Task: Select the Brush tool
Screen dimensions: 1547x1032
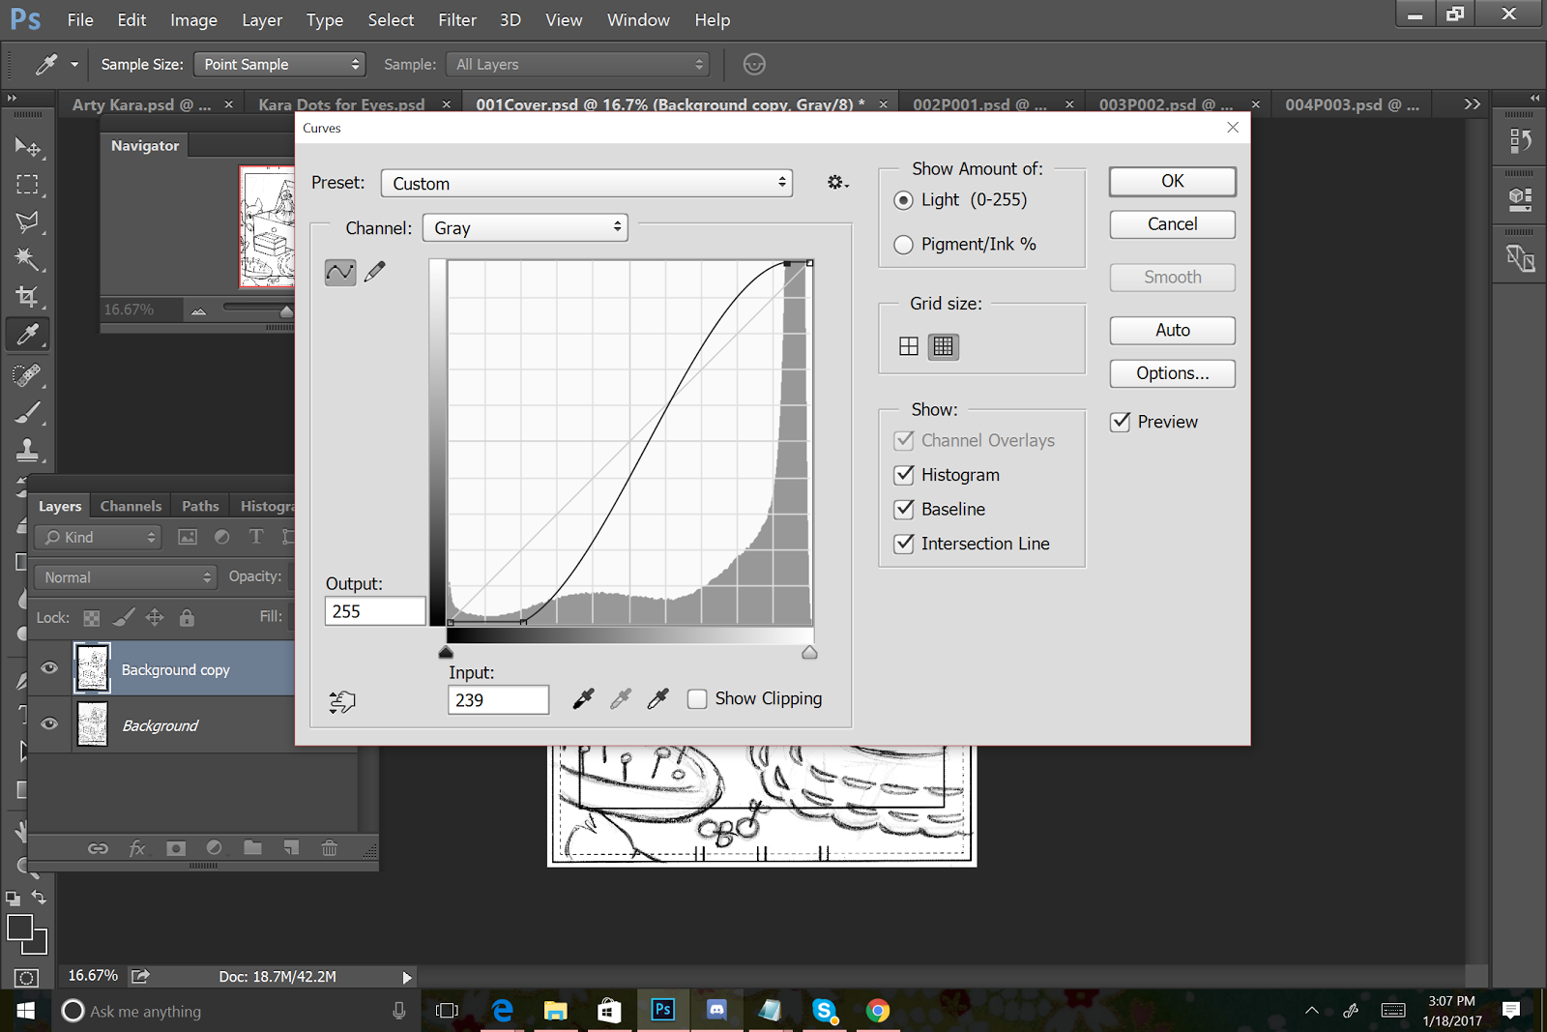Action: pyautogui.click(x=27, y=413)
